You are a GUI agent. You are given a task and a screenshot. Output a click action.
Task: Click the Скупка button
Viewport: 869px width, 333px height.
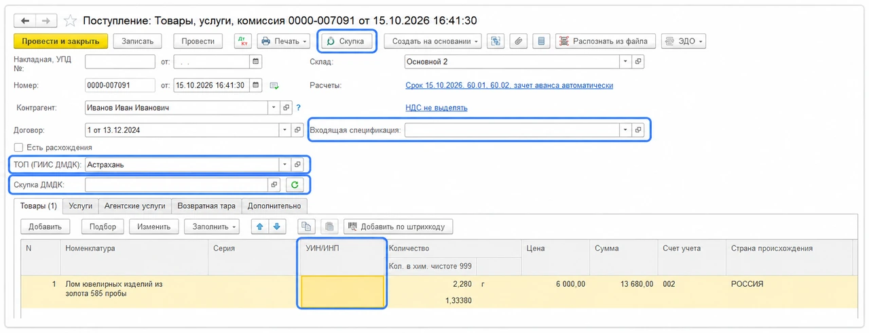coord(346,41)
